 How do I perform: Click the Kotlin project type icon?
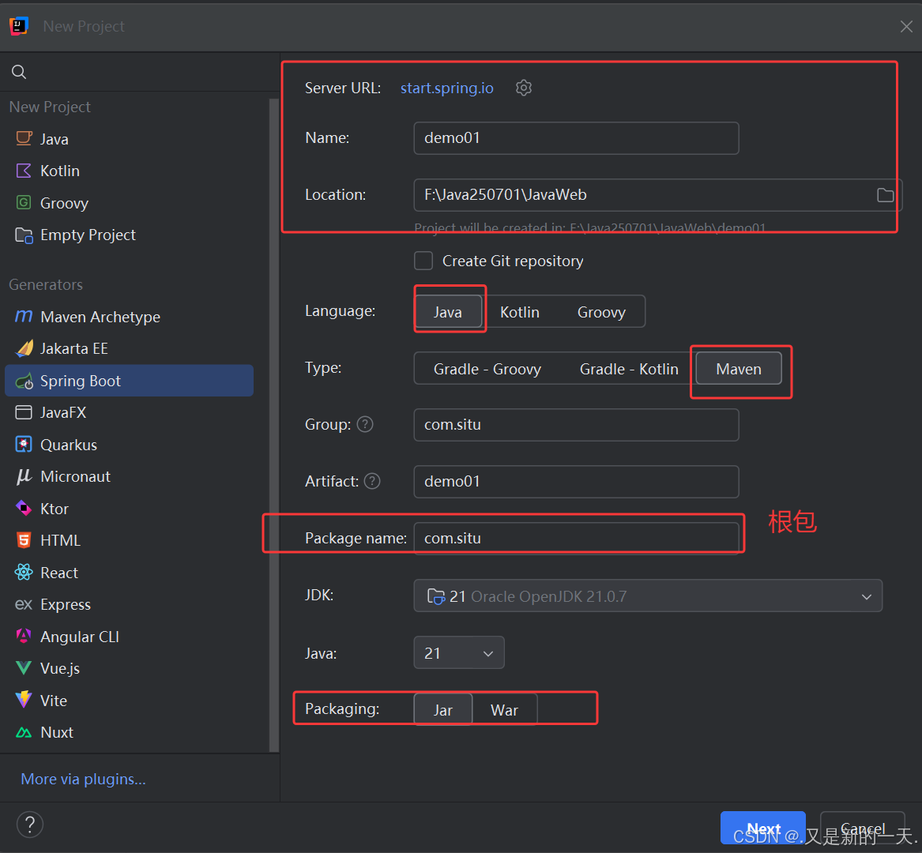coord(24,171)
